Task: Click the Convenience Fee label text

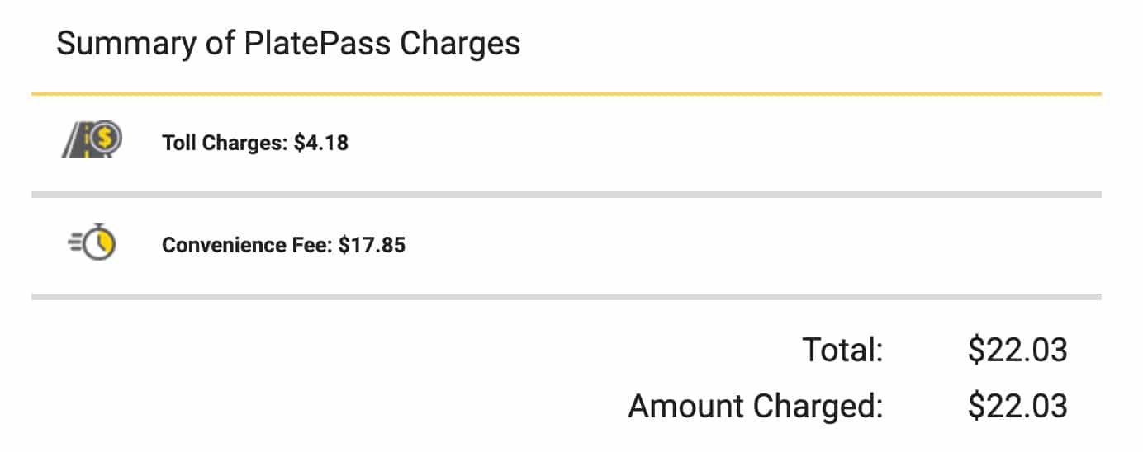Action: click(x=248, y=245)
